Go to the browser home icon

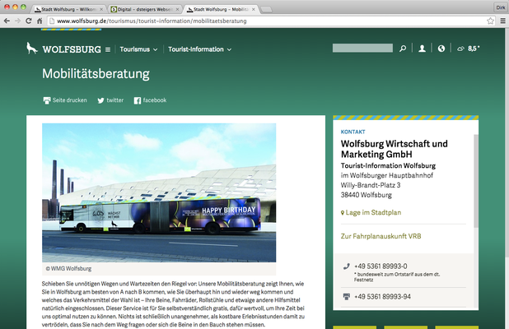click(x=40, y=21)
